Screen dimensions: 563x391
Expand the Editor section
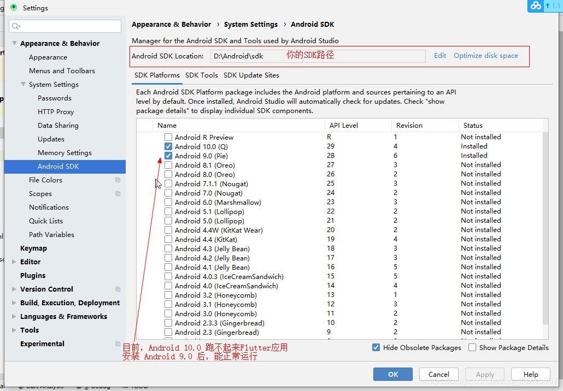coord(14,262)
